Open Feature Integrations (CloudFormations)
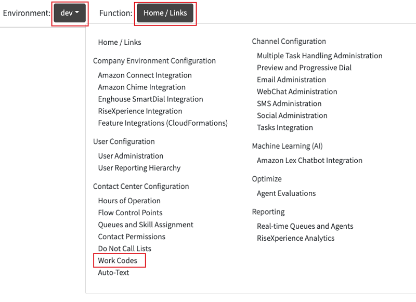The image size is (416, 302). click(163, 123)
